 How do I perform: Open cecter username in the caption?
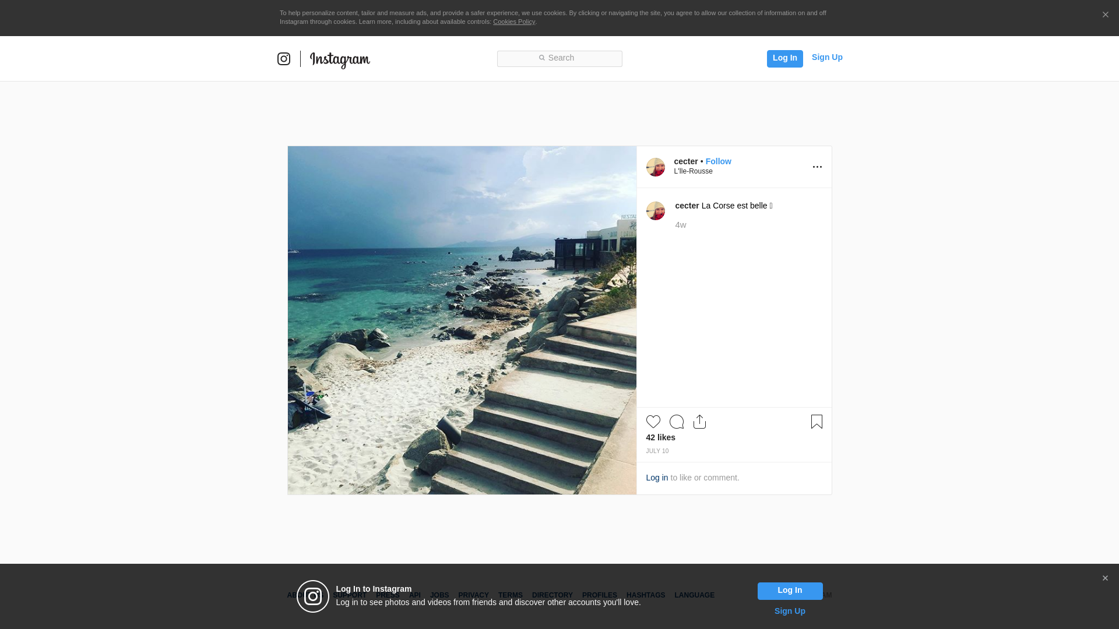[687, 206]
